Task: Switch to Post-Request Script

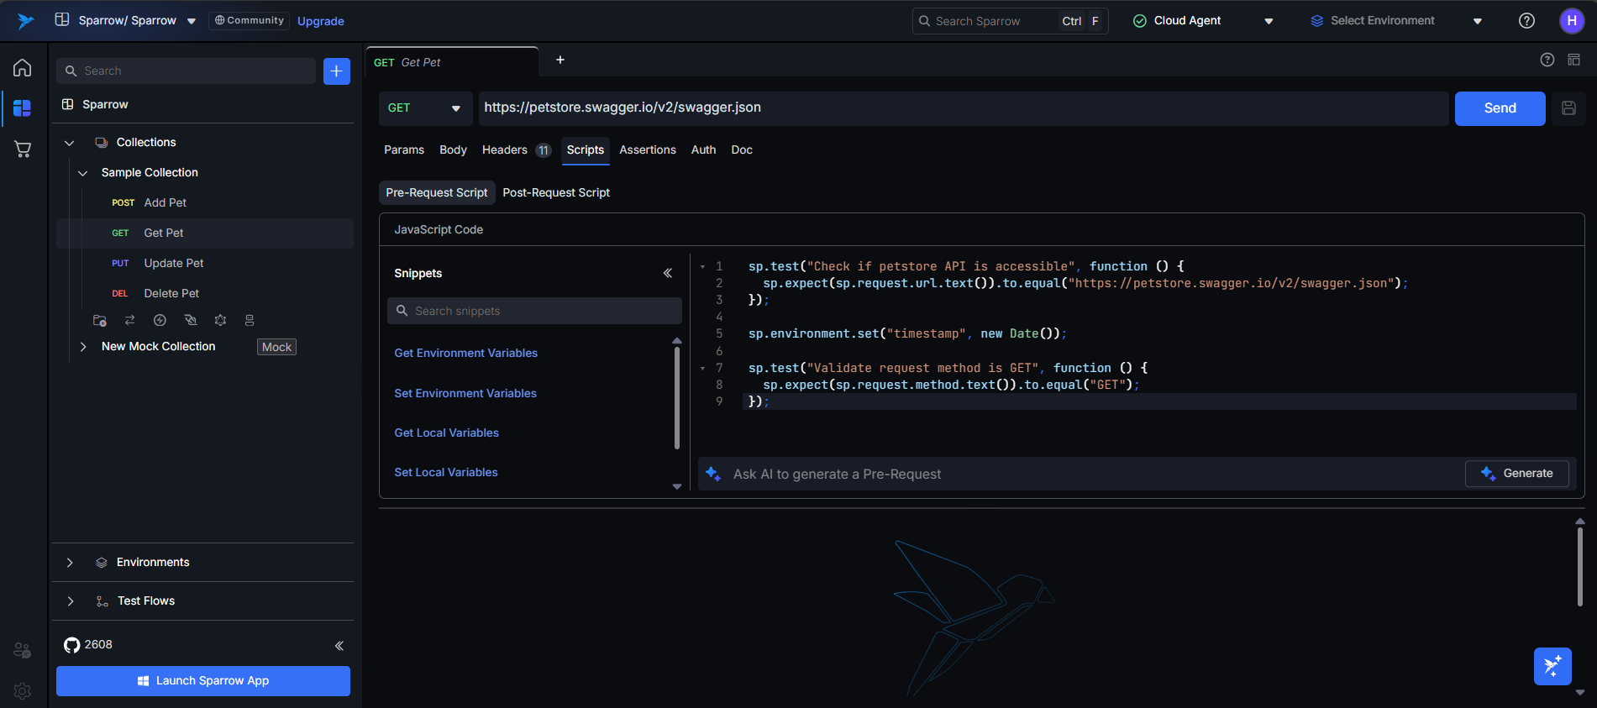Action: click(556, 192)
